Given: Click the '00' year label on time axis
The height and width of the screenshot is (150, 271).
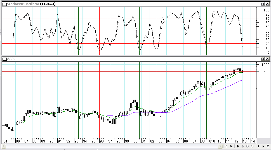Looking at the screenshot, I should [135, 141].
